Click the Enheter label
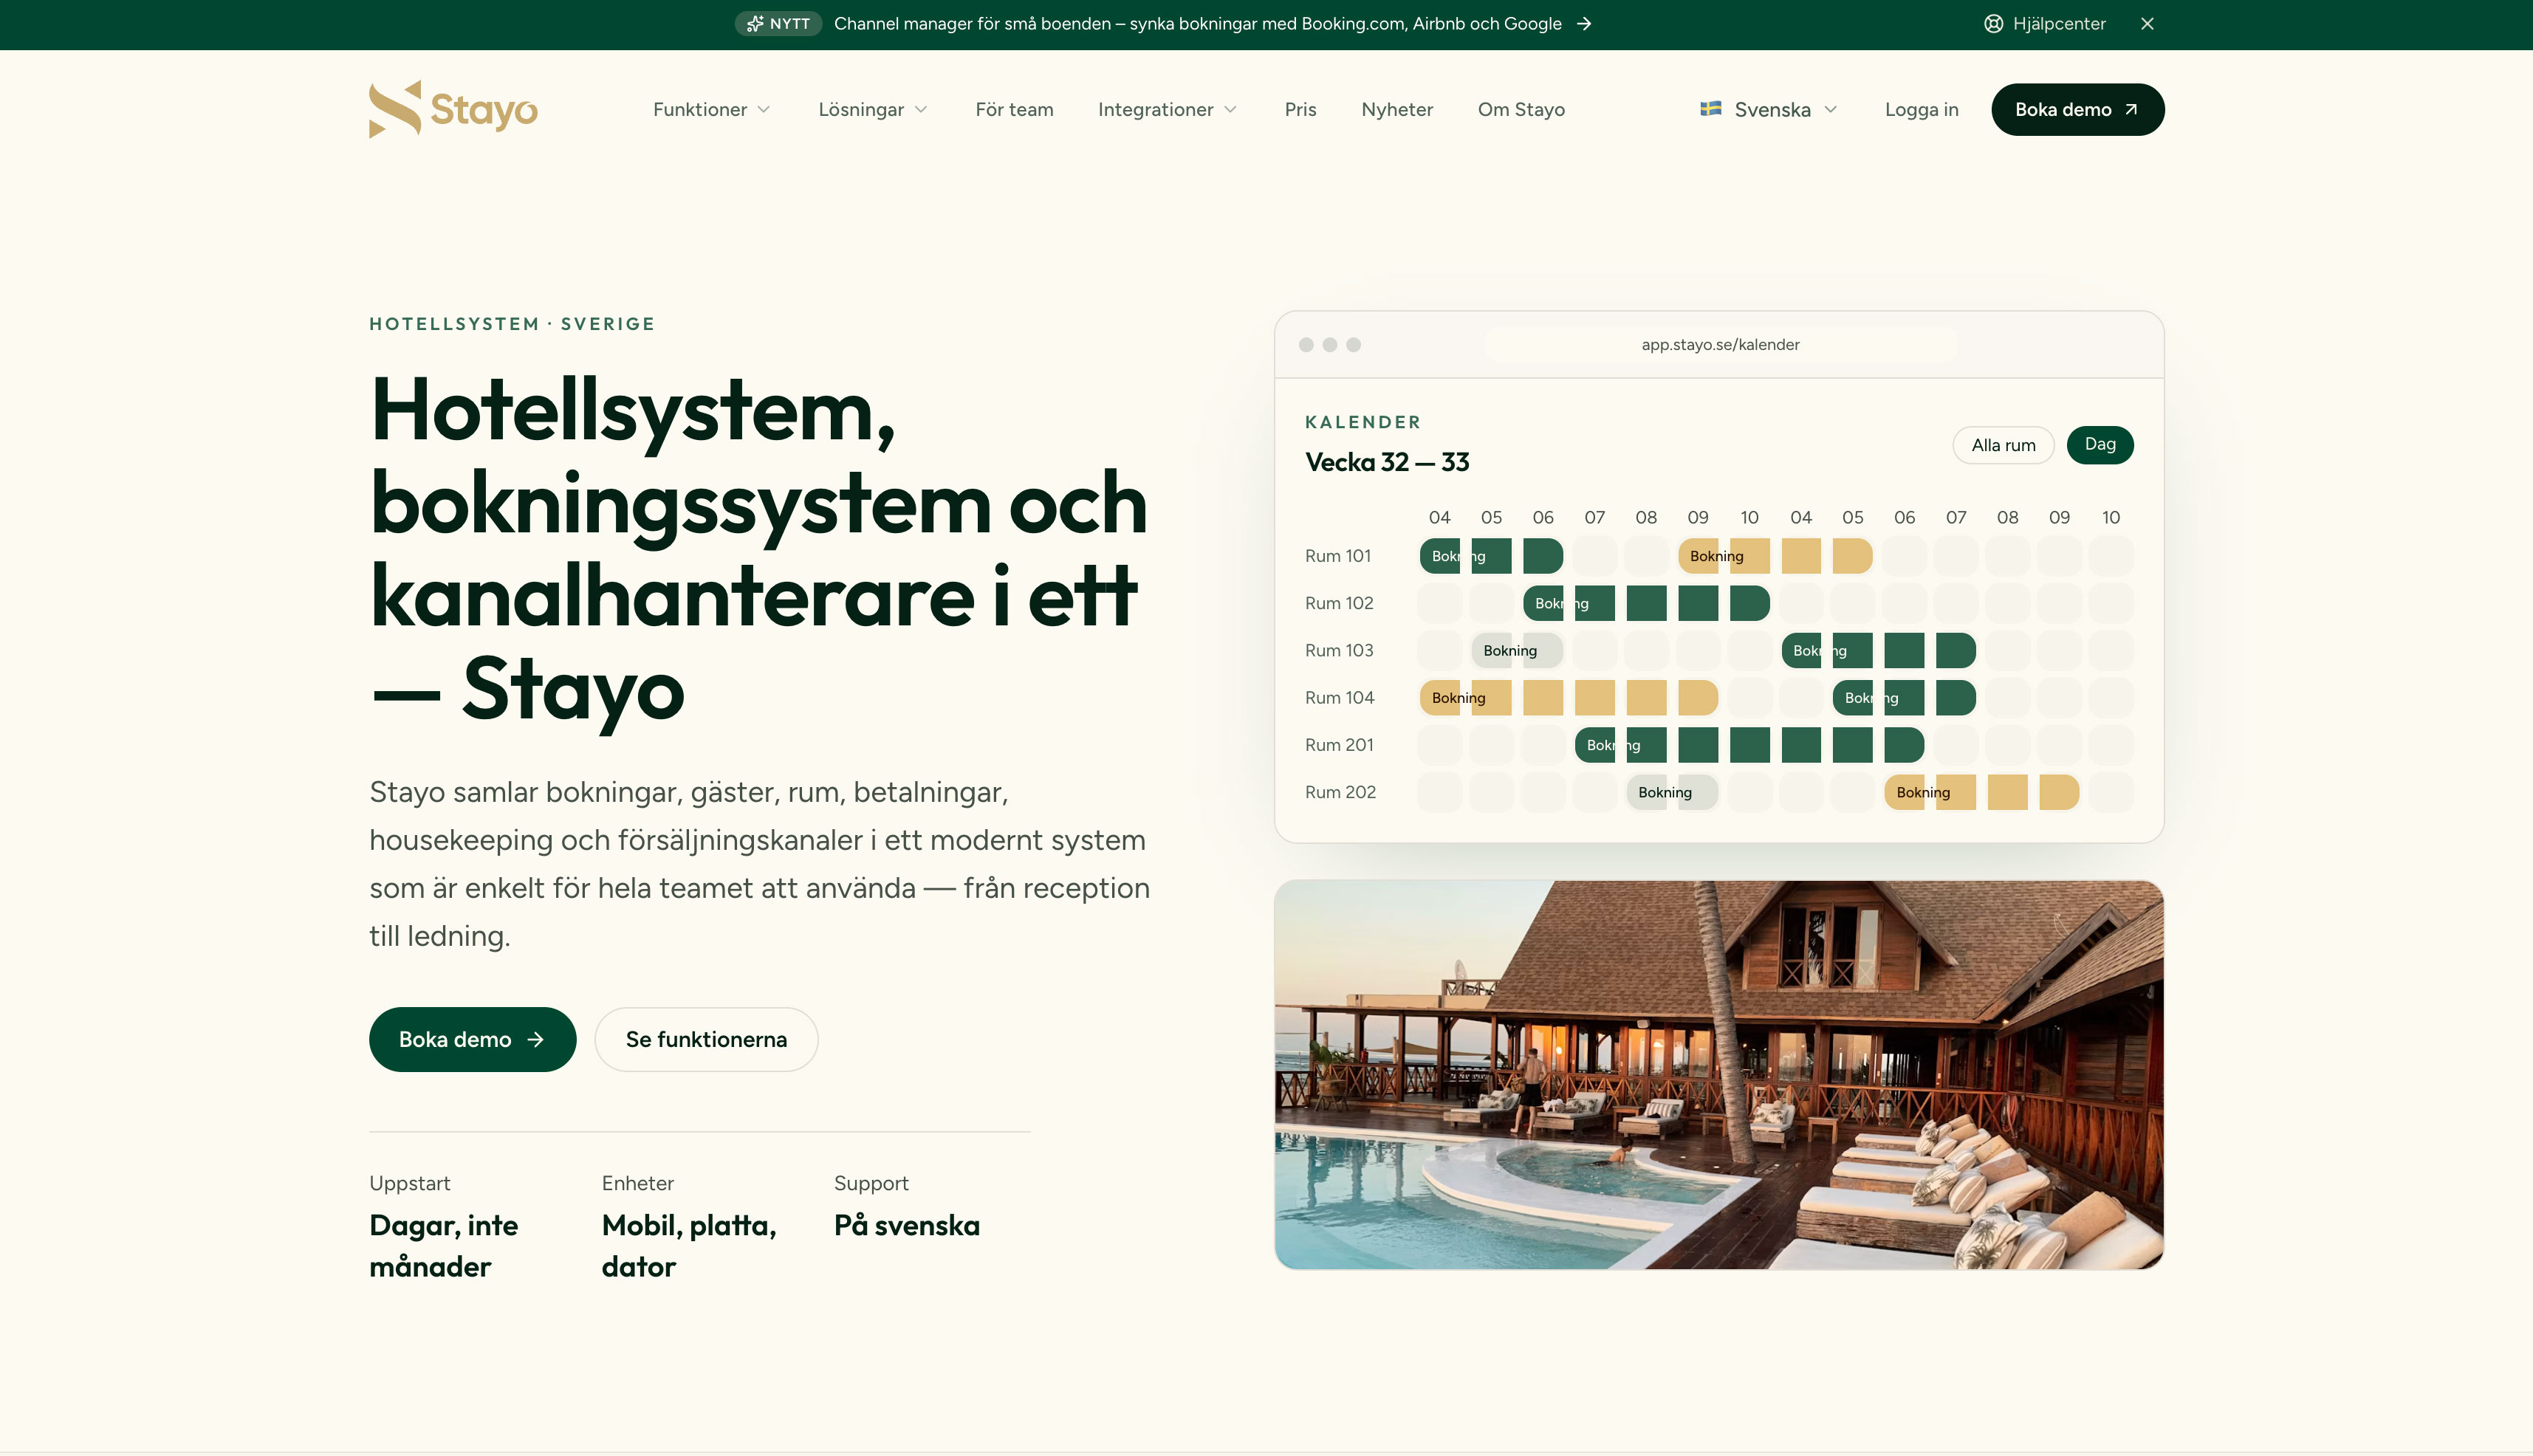Screen dimensions: 2533x1456 pos(638,1183)
